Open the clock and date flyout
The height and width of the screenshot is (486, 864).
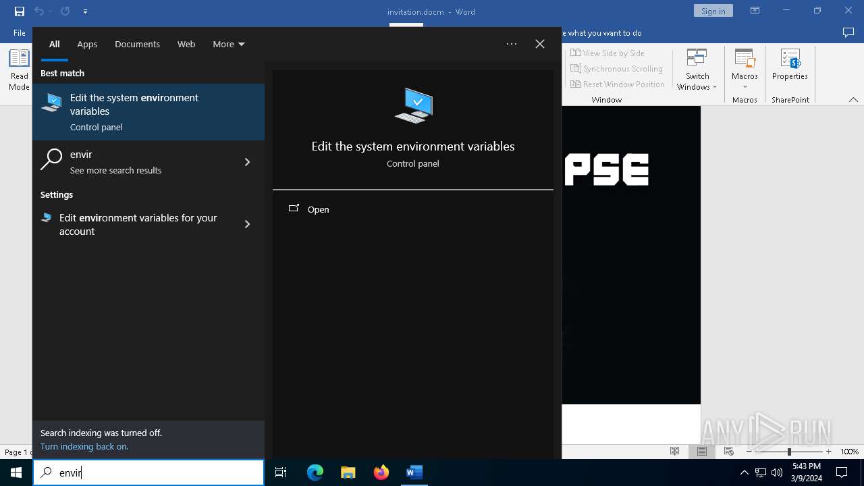point(807,473)
